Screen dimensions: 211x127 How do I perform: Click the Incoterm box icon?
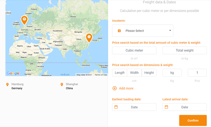pos(119,31)
